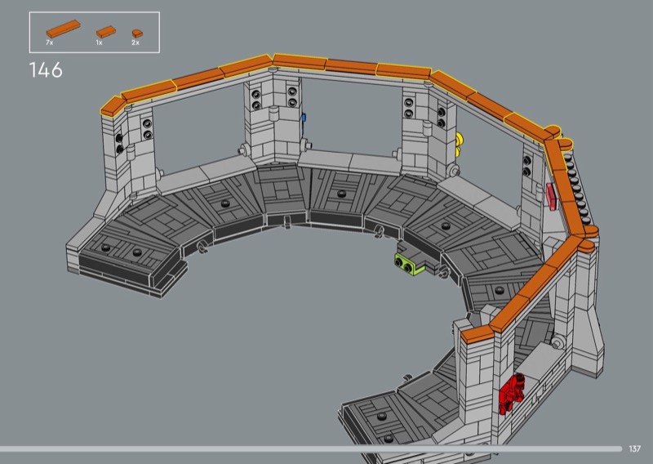Click the orange corner tile at the wall's left end
653x464 pixels.
coord(113,107)
